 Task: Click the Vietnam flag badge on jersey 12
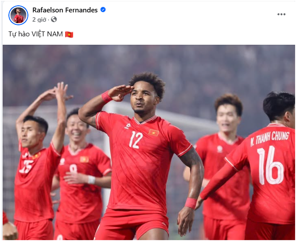[153, 132]
